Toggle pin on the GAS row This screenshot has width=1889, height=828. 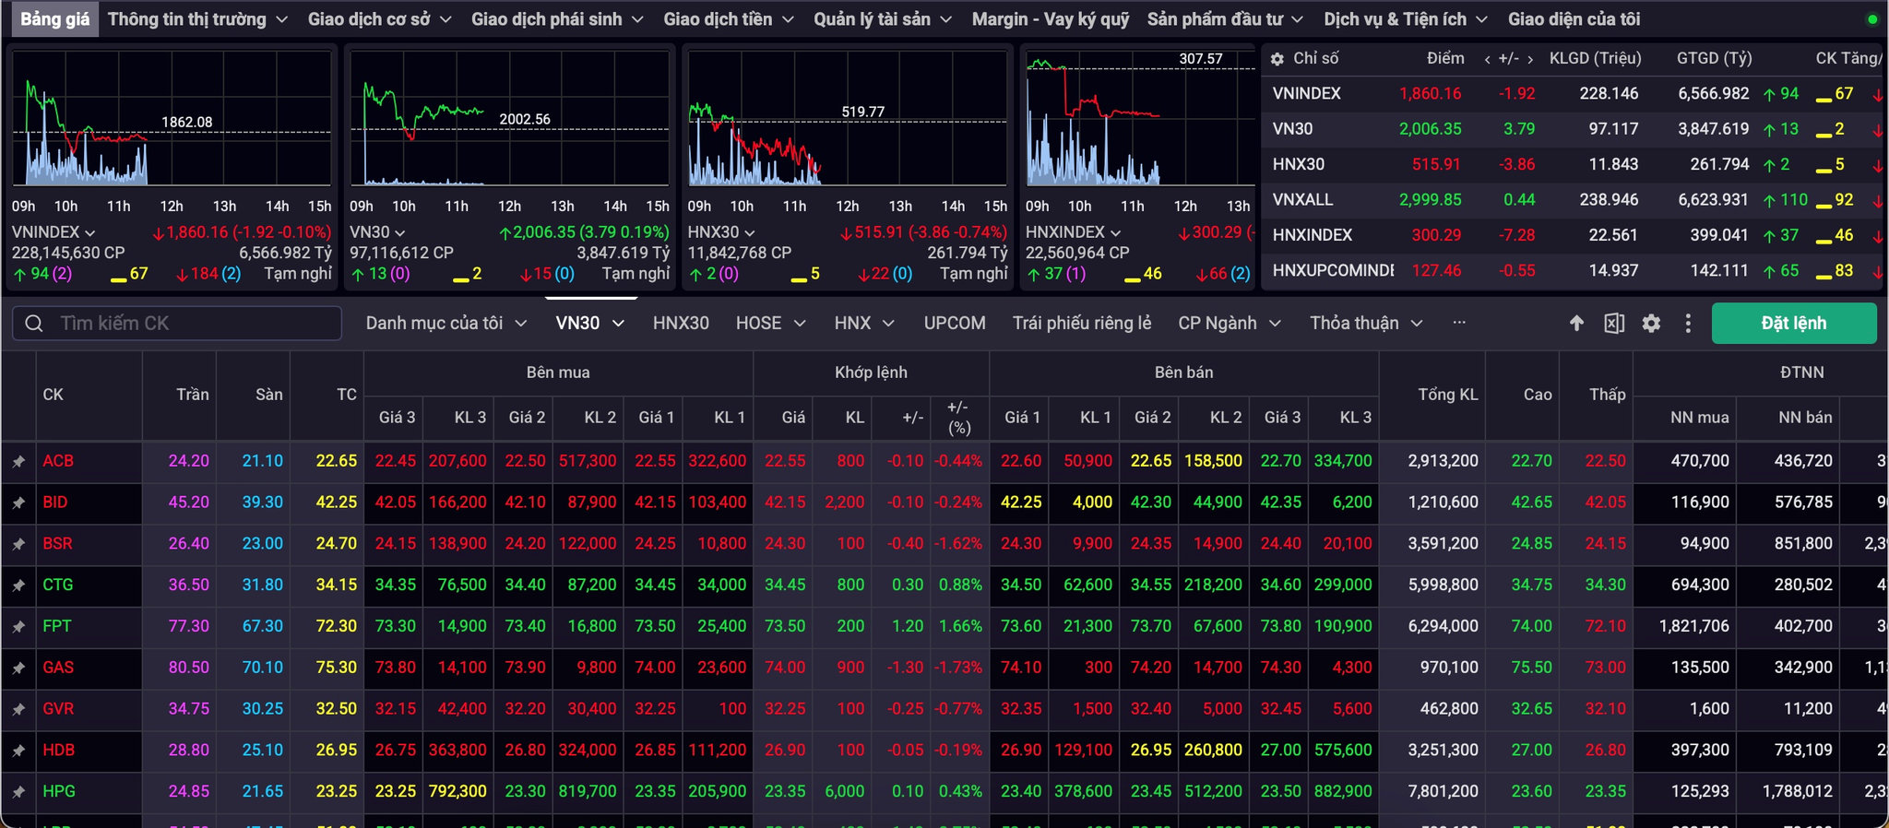[18, 668]
